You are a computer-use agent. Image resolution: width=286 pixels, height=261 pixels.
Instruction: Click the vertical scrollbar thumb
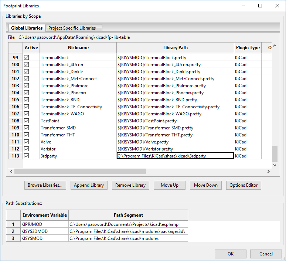(275, 154)
